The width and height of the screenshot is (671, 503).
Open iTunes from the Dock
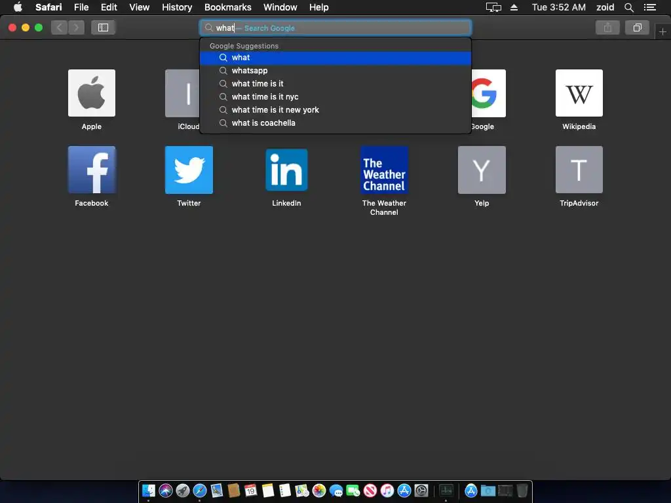click(387, 490)
